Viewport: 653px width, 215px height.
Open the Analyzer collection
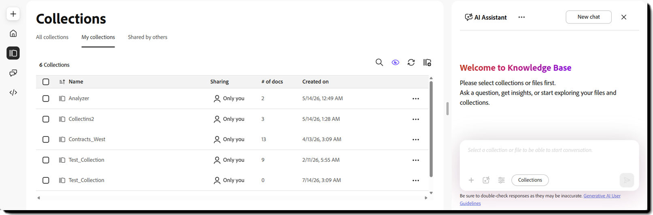coord(79,98)
